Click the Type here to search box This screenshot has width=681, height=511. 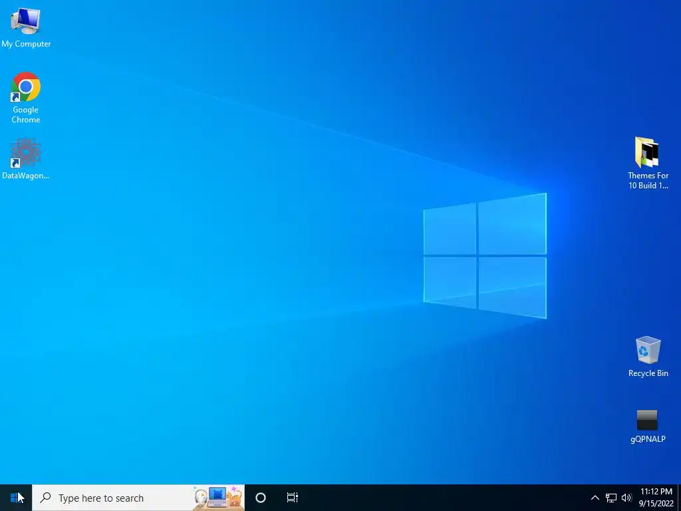138,498
